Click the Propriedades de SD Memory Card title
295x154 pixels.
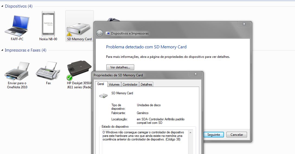pyautogui.click(x=118, y=75)
